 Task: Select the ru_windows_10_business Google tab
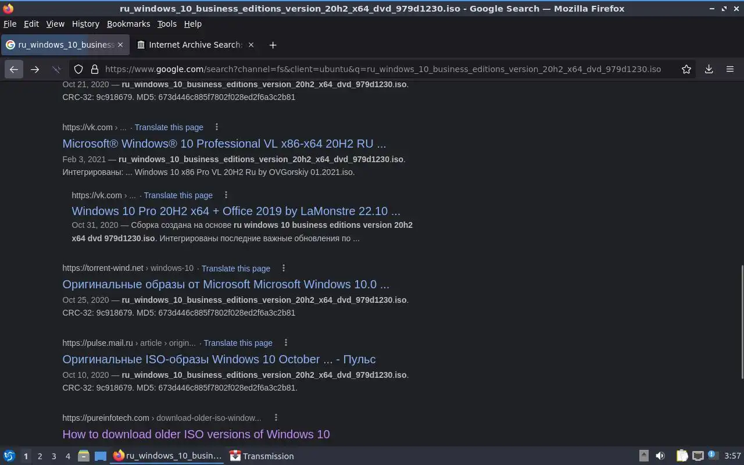click(x=65, y=45)
